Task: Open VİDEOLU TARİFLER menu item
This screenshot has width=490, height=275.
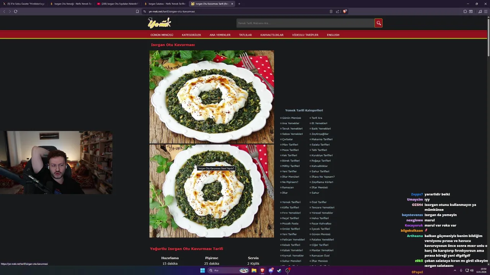Action: (x=305, y=35)
